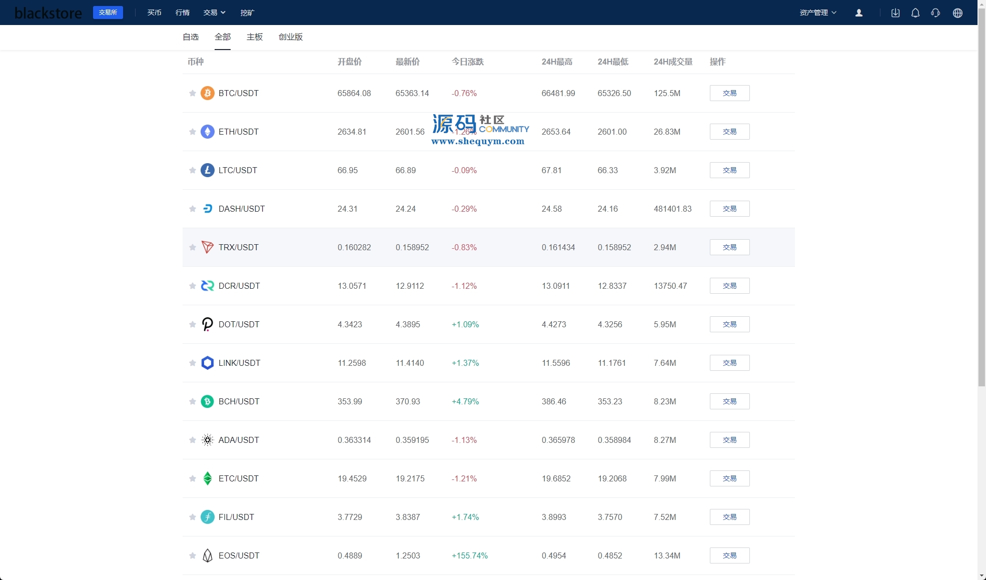The height and width of the screenshot is (580, 986).
Task: Open the 挖矿 menu item
Action: pos(247,13)
